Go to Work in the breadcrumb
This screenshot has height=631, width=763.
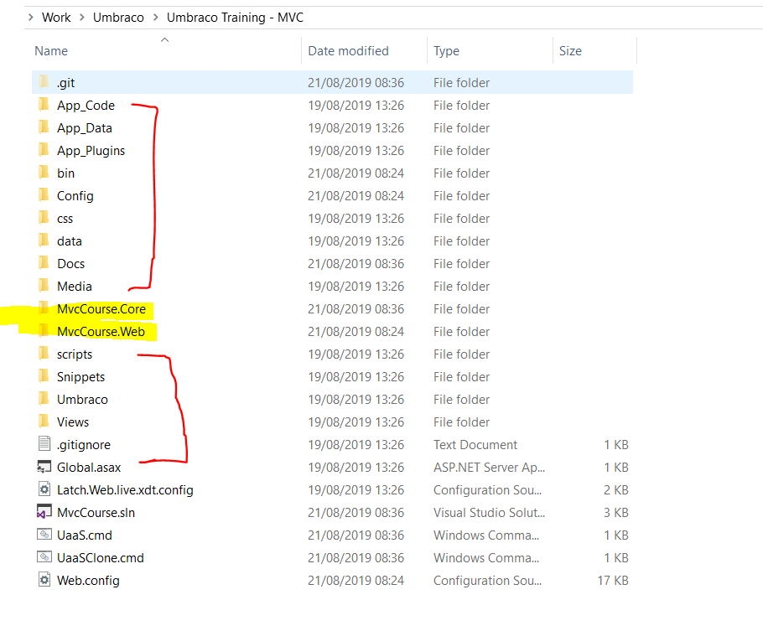click(x=56, y=18)
